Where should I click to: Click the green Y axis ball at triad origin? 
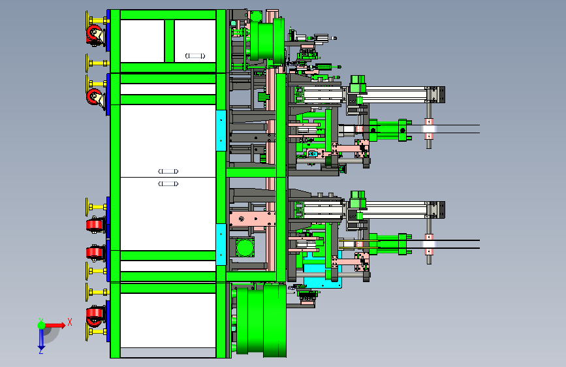pyautogui.click(x=42, y=325)
